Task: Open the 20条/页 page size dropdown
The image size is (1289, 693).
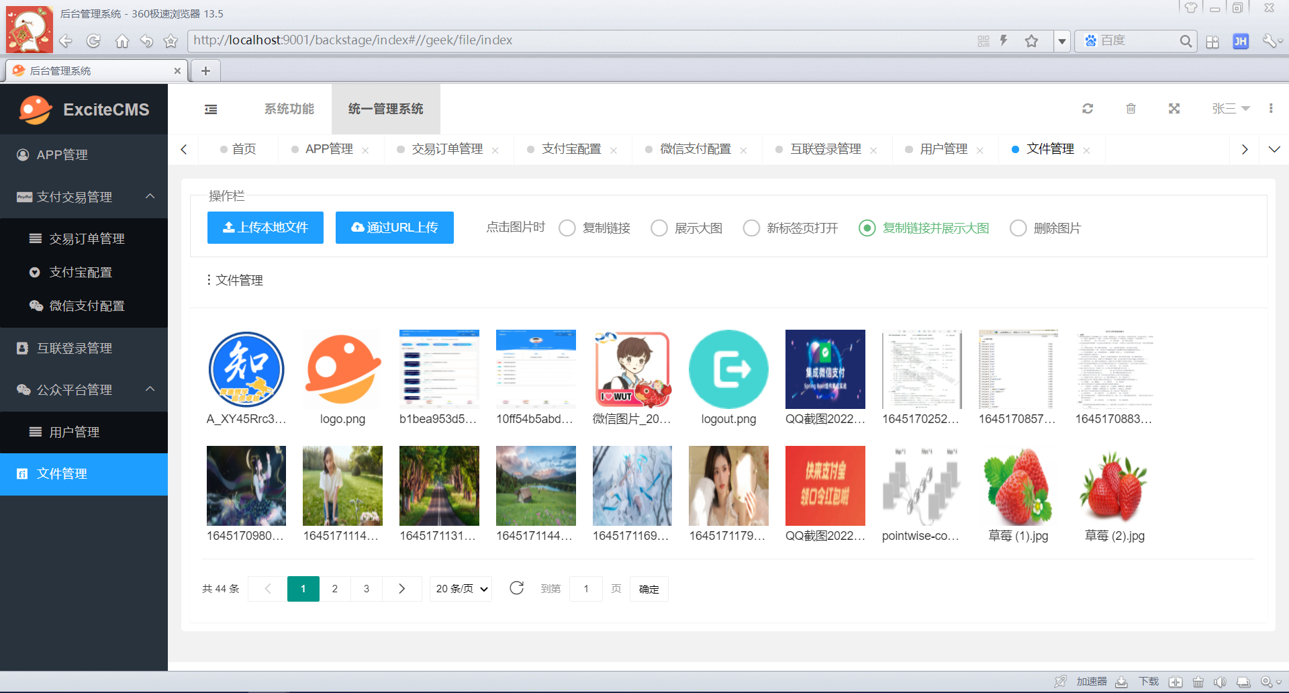Action: click(x=461, y=588)
